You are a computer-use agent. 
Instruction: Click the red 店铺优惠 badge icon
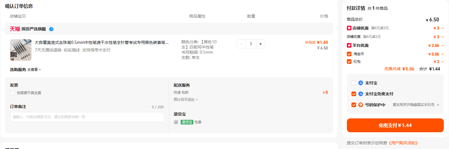pos(349,28)
